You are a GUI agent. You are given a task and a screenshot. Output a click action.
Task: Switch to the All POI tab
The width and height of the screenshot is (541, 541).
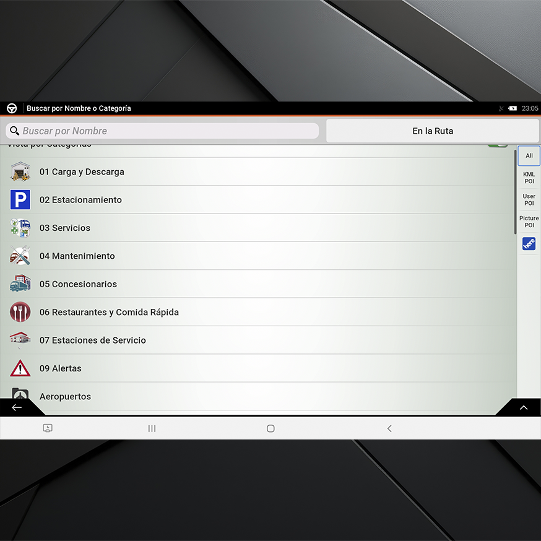pyautogui.click(x=529, y=156)
